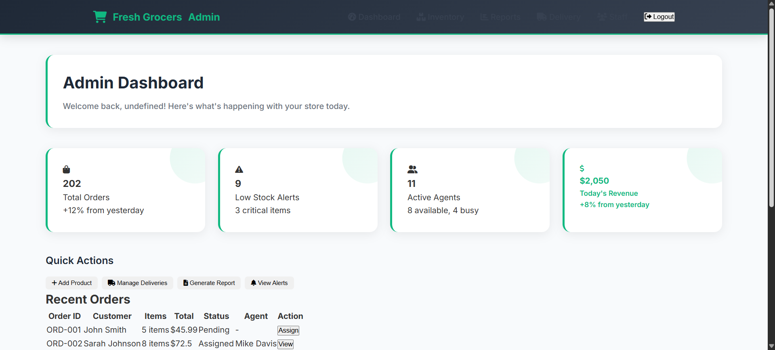
Task: Click the Mike Davis agent cell
Action: (256, 344)
